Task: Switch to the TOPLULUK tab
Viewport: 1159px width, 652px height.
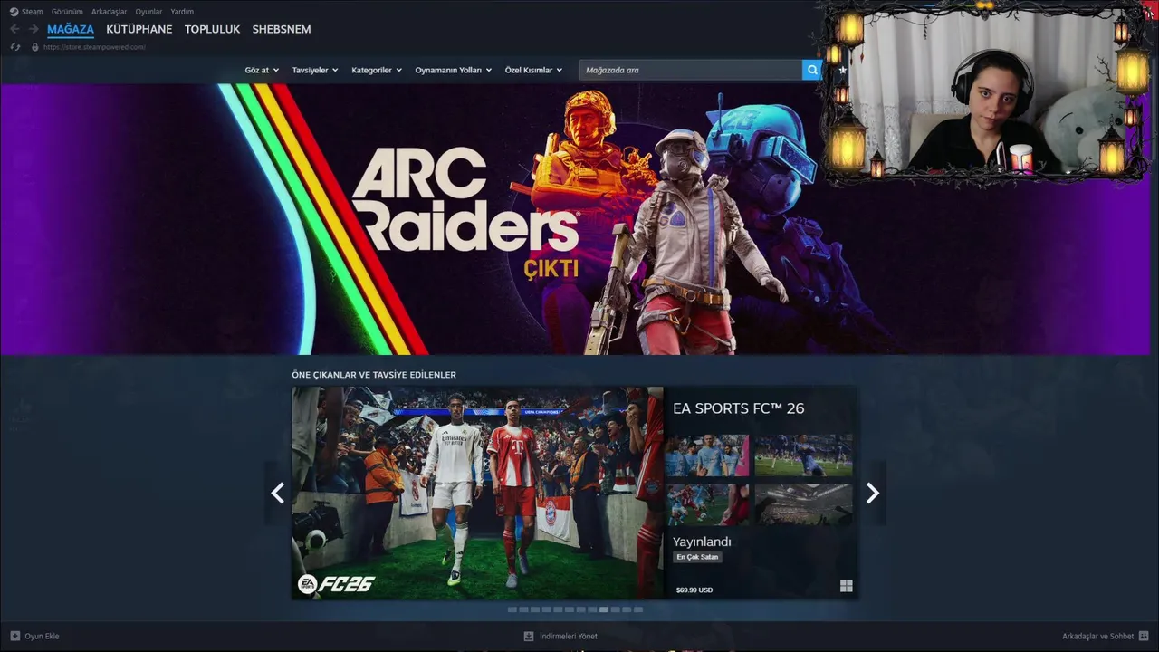Action: point(212,29)
